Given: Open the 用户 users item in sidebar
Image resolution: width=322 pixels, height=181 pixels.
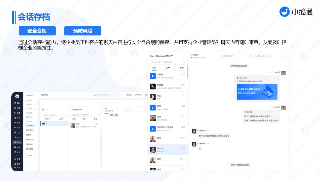Looking at the screenshot, I should pyautogui.click(x=17, y=138).
